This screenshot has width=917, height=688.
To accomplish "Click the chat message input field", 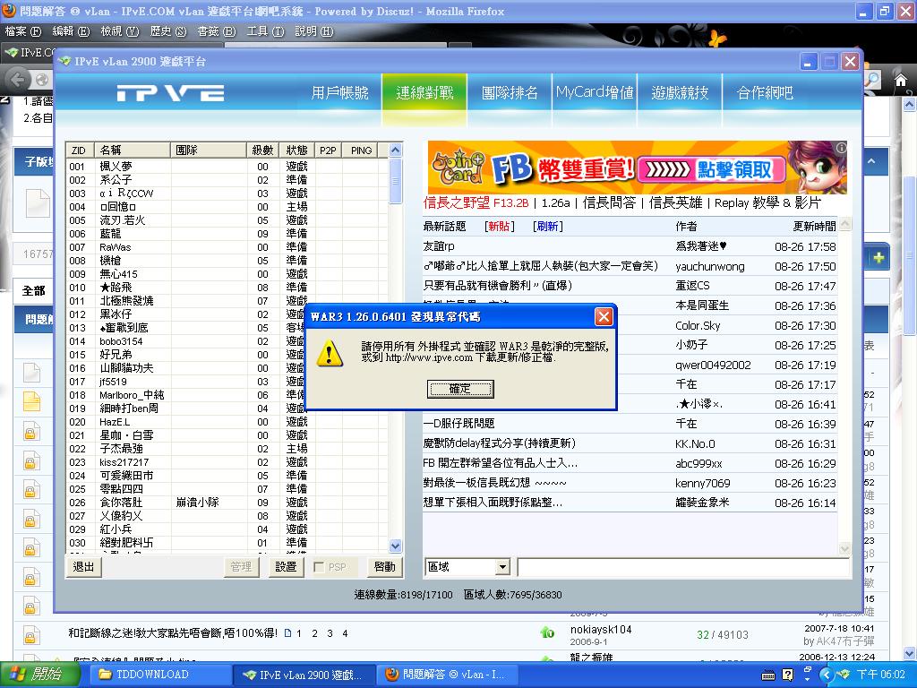I will (682, 567).
